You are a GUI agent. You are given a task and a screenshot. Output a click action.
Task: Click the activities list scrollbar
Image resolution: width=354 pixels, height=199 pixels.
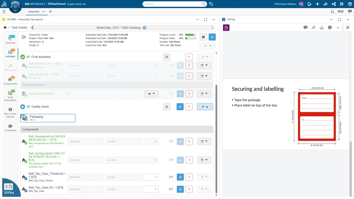pyautogui.click(x=216, y=139)
